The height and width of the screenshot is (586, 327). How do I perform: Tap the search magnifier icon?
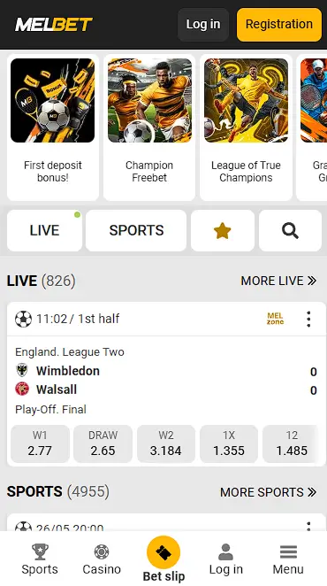(290, 230)
